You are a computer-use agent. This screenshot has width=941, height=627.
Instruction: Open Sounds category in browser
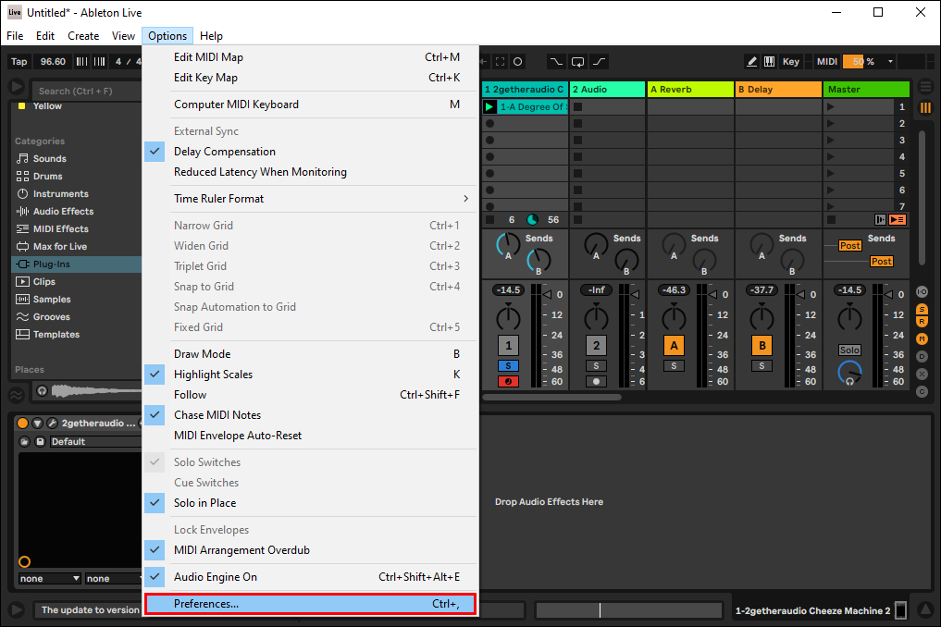49,159
